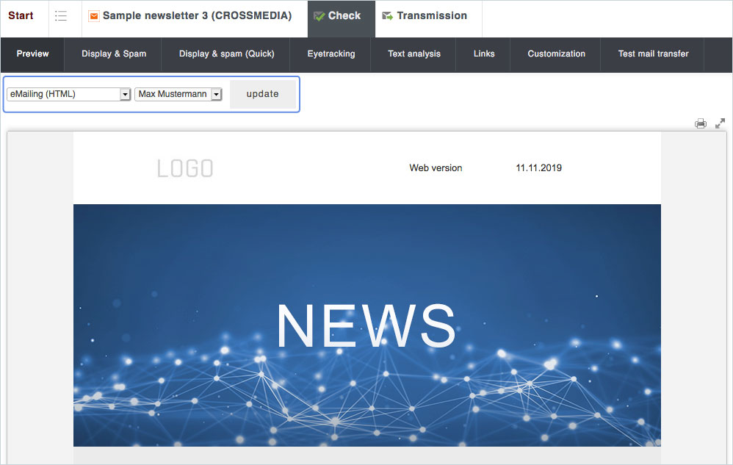Open the Test mail transfer tab
The image size is (733, 465).
(653, 54)
